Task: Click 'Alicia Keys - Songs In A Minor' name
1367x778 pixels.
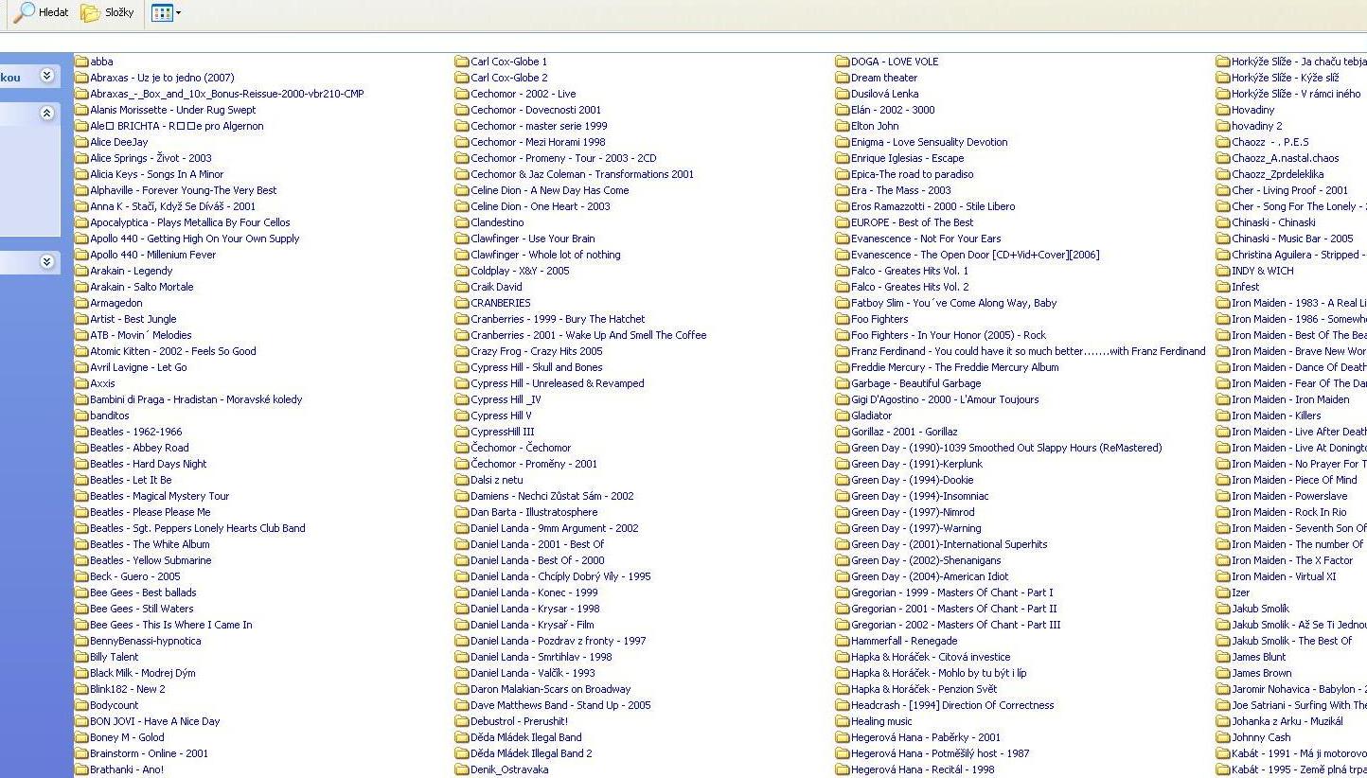Action: pos(157,174)
